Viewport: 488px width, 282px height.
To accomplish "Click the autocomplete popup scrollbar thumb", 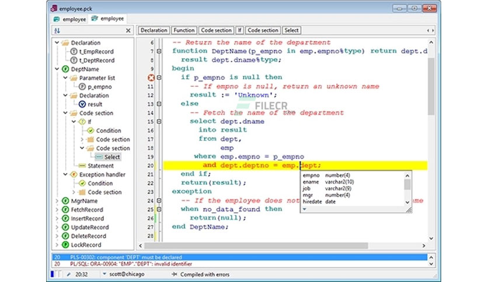I will pyautogui.click(x=407, y=185).
